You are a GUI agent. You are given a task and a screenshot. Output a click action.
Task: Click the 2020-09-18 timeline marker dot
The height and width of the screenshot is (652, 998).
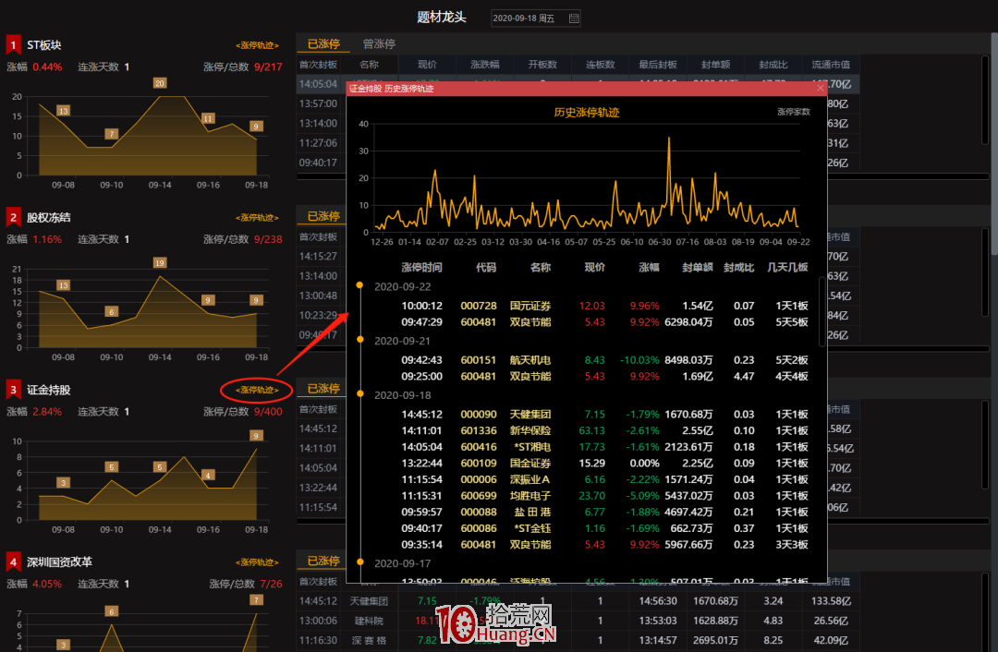(360, 393)
